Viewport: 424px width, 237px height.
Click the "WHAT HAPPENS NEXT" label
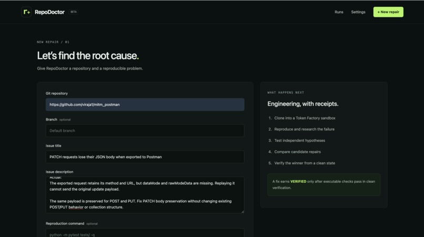pos(286,93)
